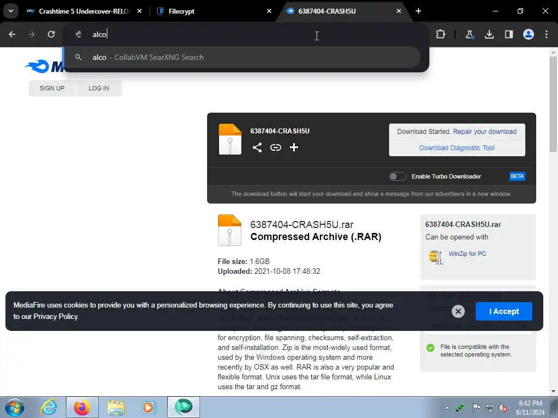This screenshot has height=418, width=558.
Task: Switch to Crashtime 5 Undercover tab
Action: point(84,11)
